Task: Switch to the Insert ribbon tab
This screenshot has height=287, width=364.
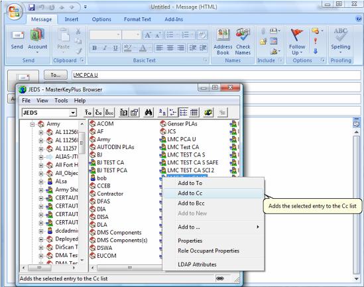Action: 72,19
